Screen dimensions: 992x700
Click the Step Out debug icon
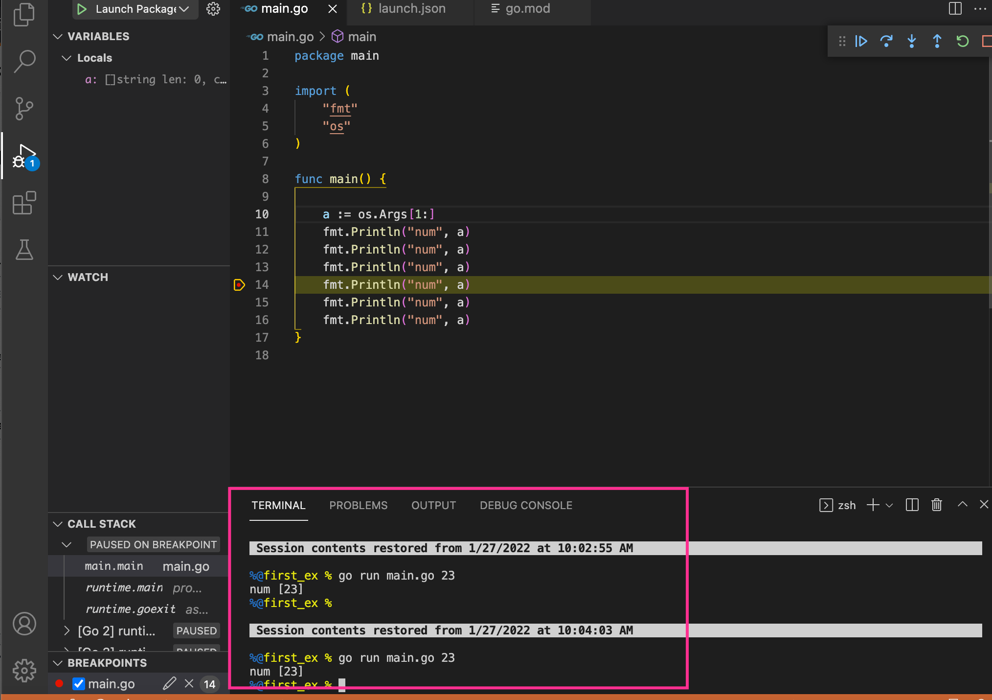937,41
